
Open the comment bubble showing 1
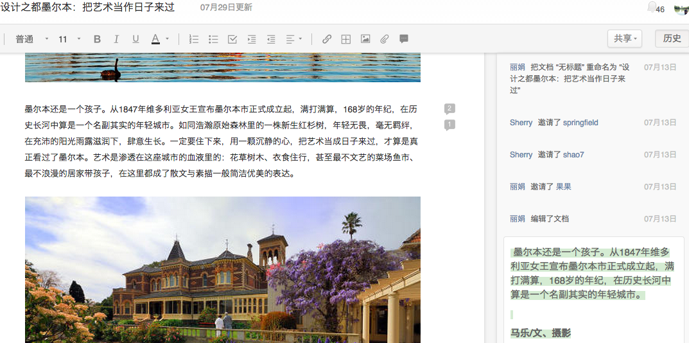[x=449, y=125]
